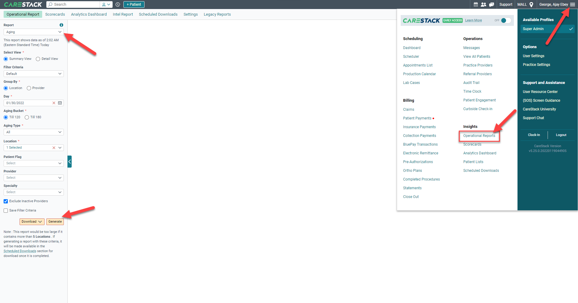Open the Intel Report tab

[x=123, y=14]
